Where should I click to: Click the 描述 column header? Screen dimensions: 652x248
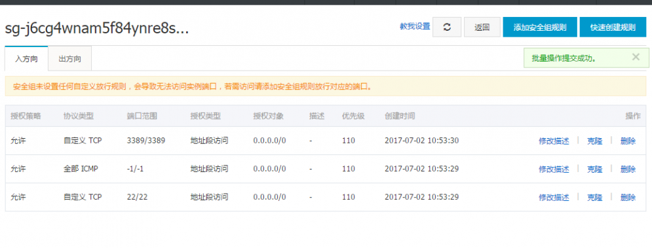coord(317,116)
